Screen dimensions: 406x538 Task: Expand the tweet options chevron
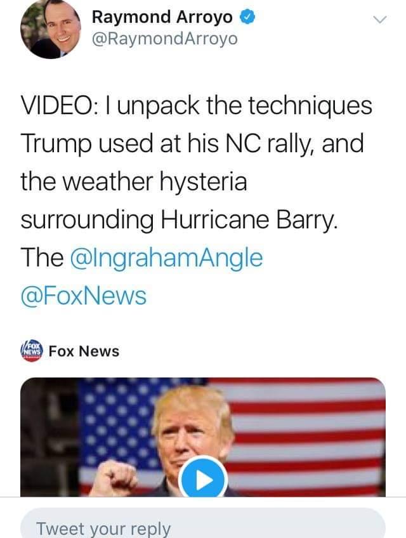(x=380, y=20)
